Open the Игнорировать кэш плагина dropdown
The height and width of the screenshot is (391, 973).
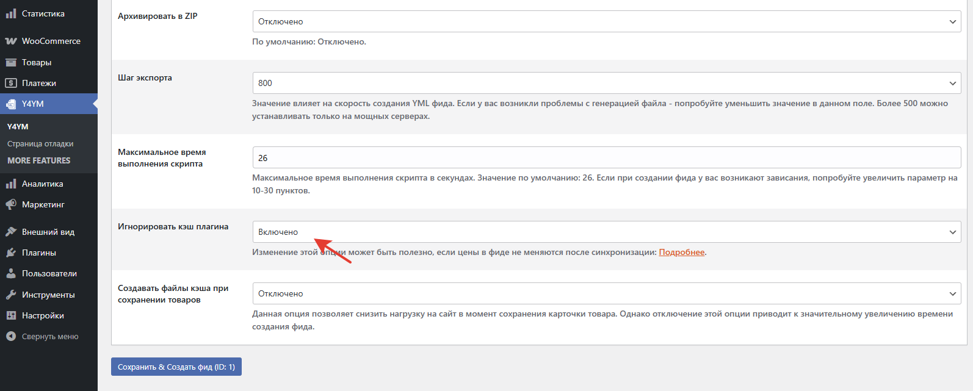[x=606, y=232]
